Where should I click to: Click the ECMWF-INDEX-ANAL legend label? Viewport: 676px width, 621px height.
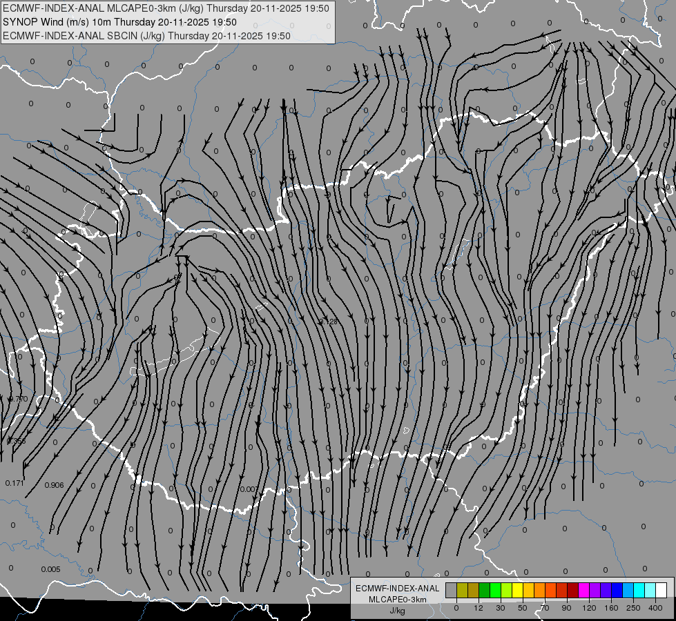click(398, 589)
